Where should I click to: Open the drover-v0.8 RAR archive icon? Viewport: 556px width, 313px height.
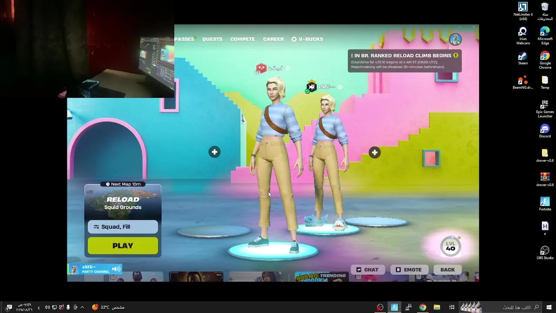545,180
